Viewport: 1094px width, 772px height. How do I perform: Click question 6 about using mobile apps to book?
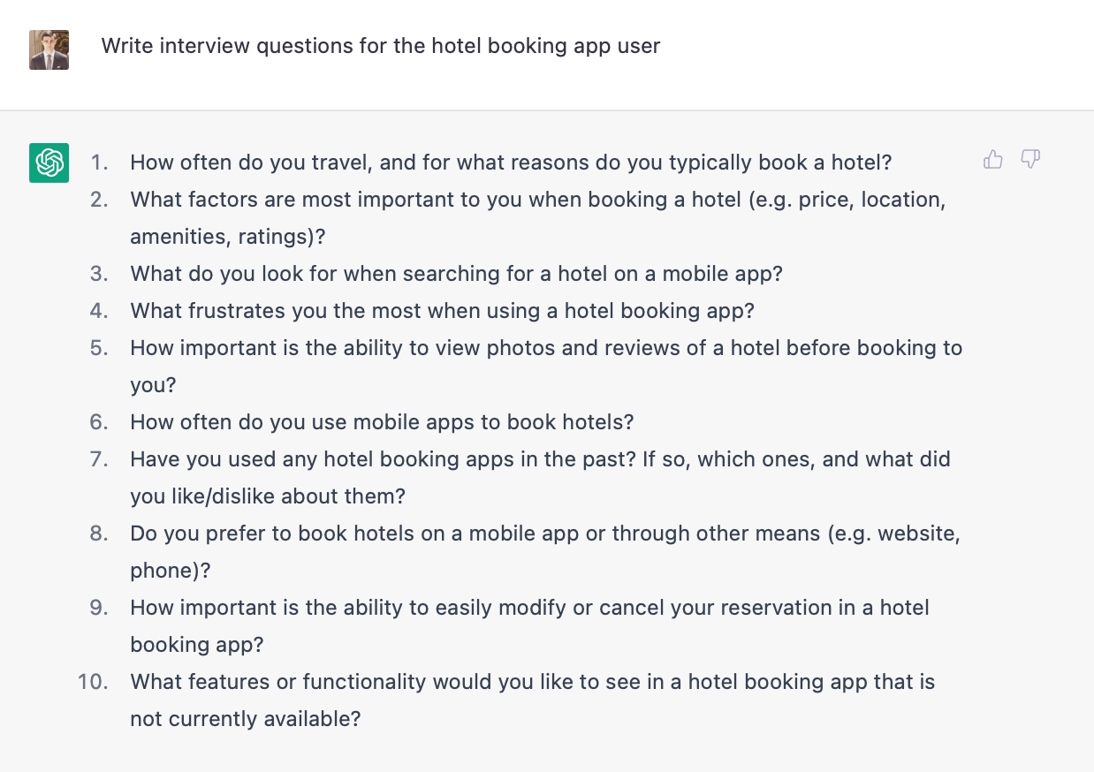pyautogui.click(x=382, y=422)
